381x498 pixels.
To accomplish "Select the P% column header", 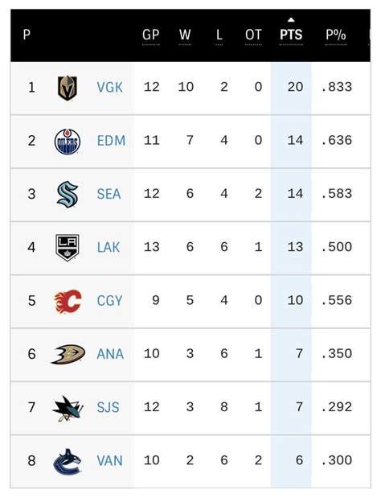I will [336, 35].
